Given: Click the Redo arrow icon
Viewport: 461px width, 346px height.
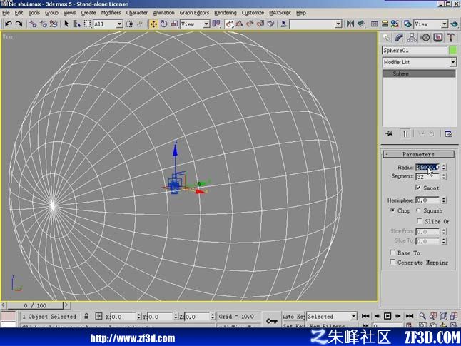Looking at the screenshot, I should pos(19,24).
